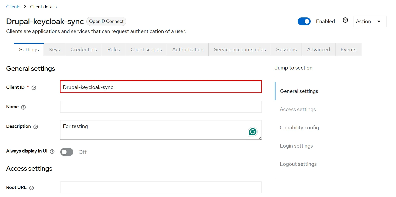Click the help icon beside Client ID
Screen dimensions: 396x197
34,88
